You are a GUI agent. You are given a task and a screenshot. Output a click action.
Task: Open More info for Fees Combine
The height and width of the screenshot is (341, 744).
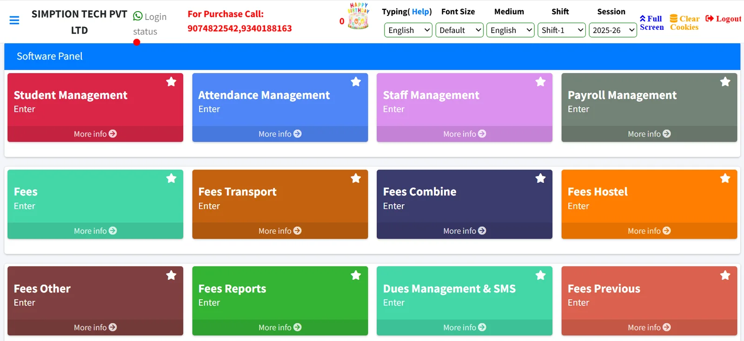(465, 231)
